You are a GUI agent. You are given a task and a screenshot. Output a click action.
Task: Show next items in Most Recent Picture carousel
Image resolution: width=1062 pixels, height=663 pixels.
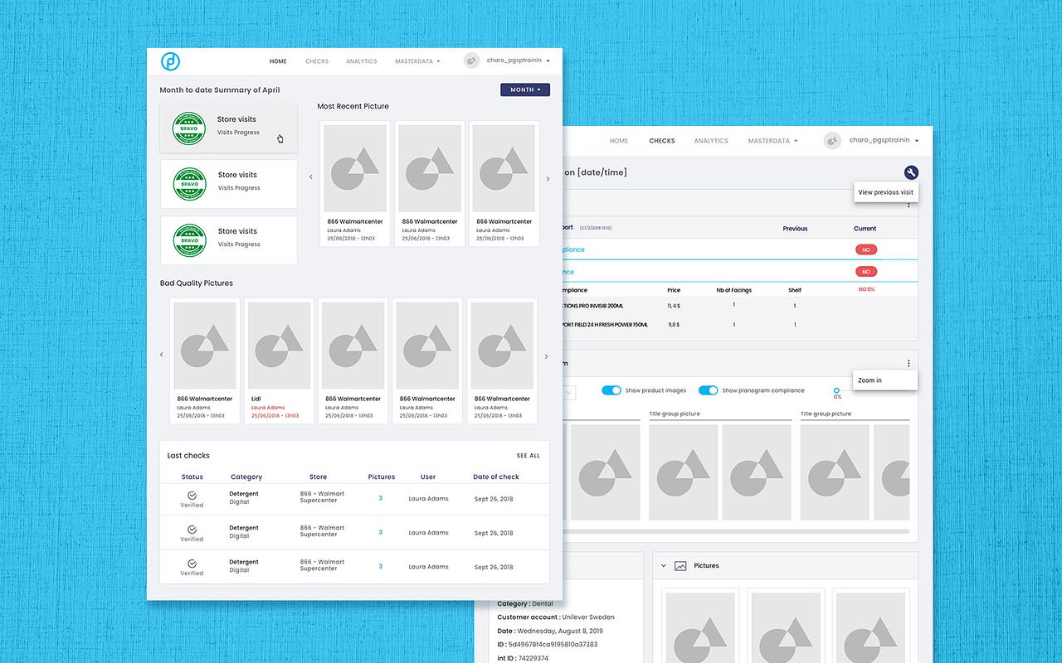(548, 179)
